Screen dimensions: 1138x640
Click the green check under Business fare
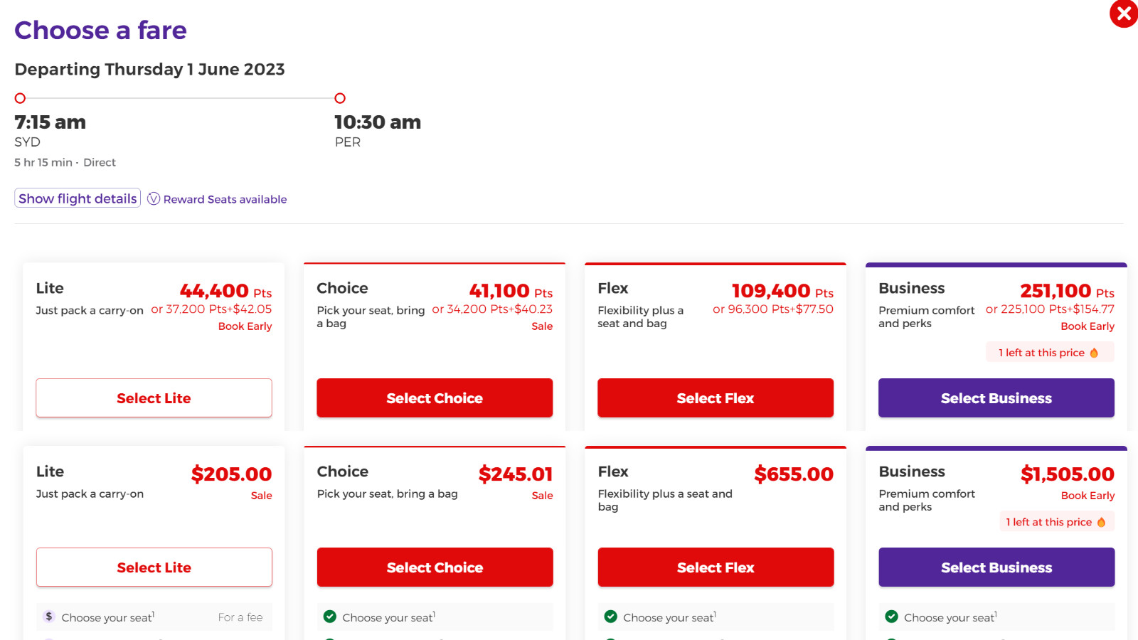click(892, 617)
